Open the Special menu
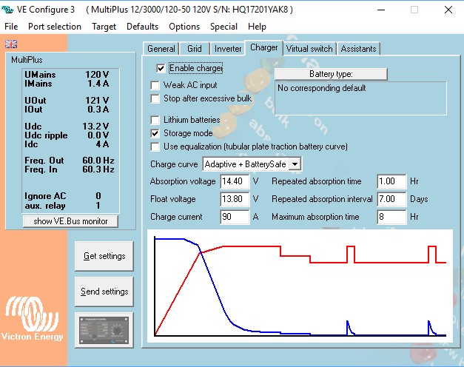This screenshot has height=367, width=464. tap(223, 27)
